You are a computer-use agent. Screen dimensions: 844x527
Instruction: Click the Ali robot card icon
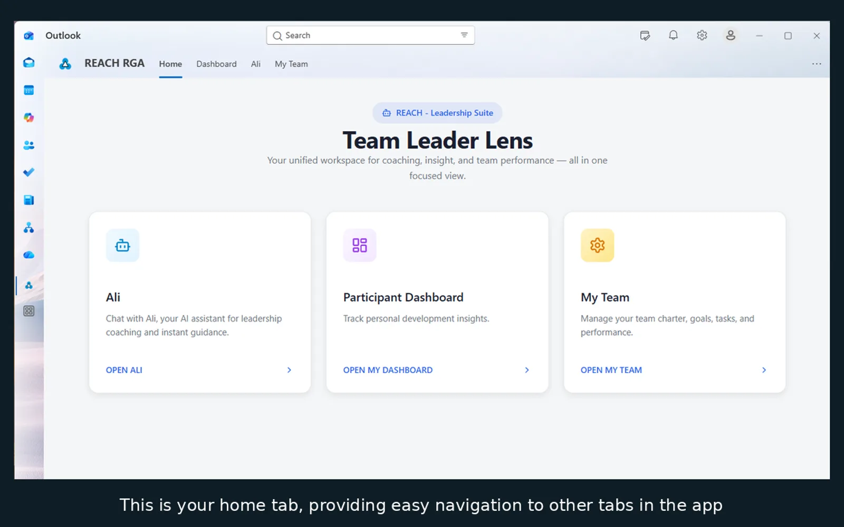(x=122, y=245)
